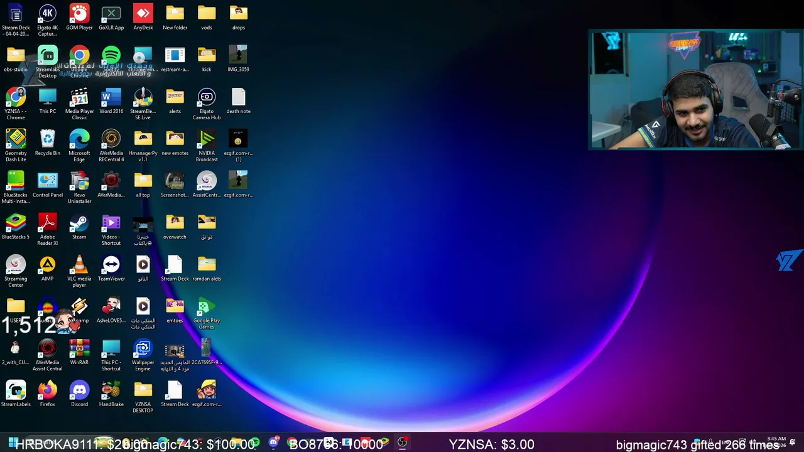This screenshot has height=452, width=804.
Task: Select the Geometry Dash Lite icon
Action: tap(16, 146)
